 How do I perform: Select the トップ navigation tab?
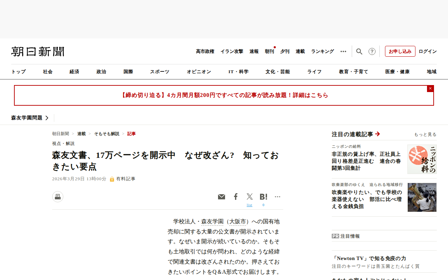point(19,72)
